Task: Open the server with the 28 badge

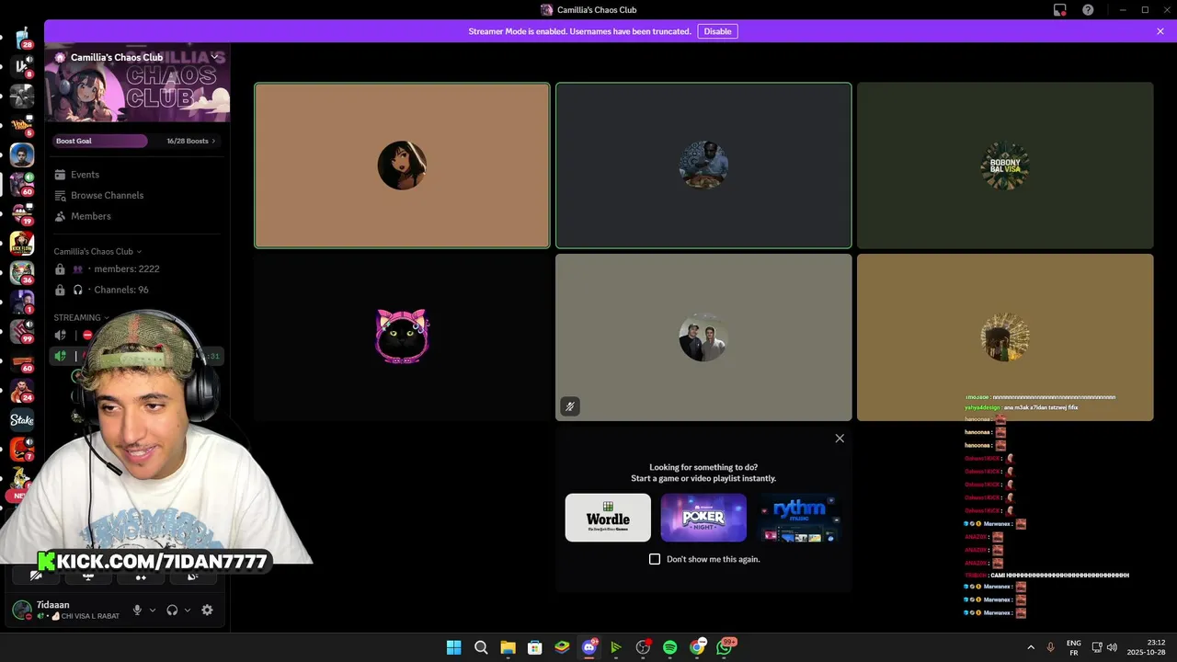Action: click(x=22, y=39)
